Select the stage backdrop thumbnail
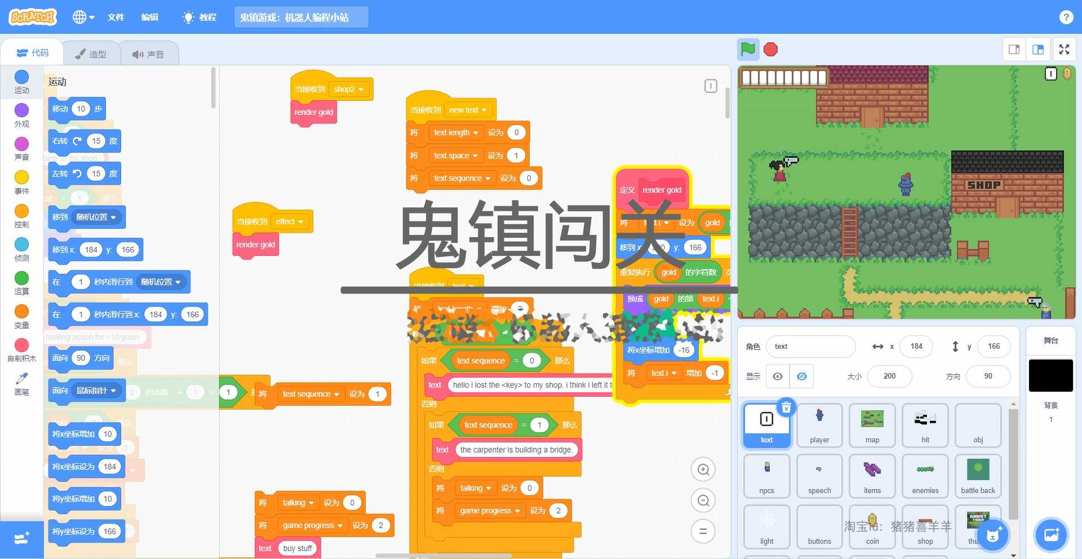1082x559 pixels. pos(1050,375)
